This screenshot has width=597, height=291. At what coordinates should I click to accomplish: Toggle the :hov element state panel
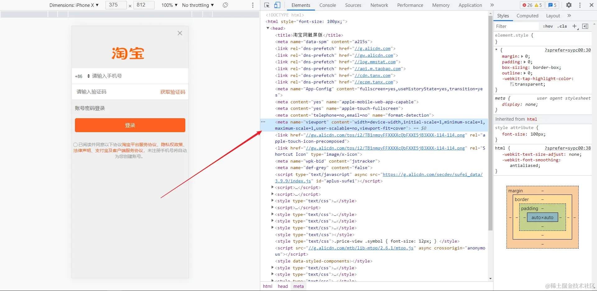548,26
